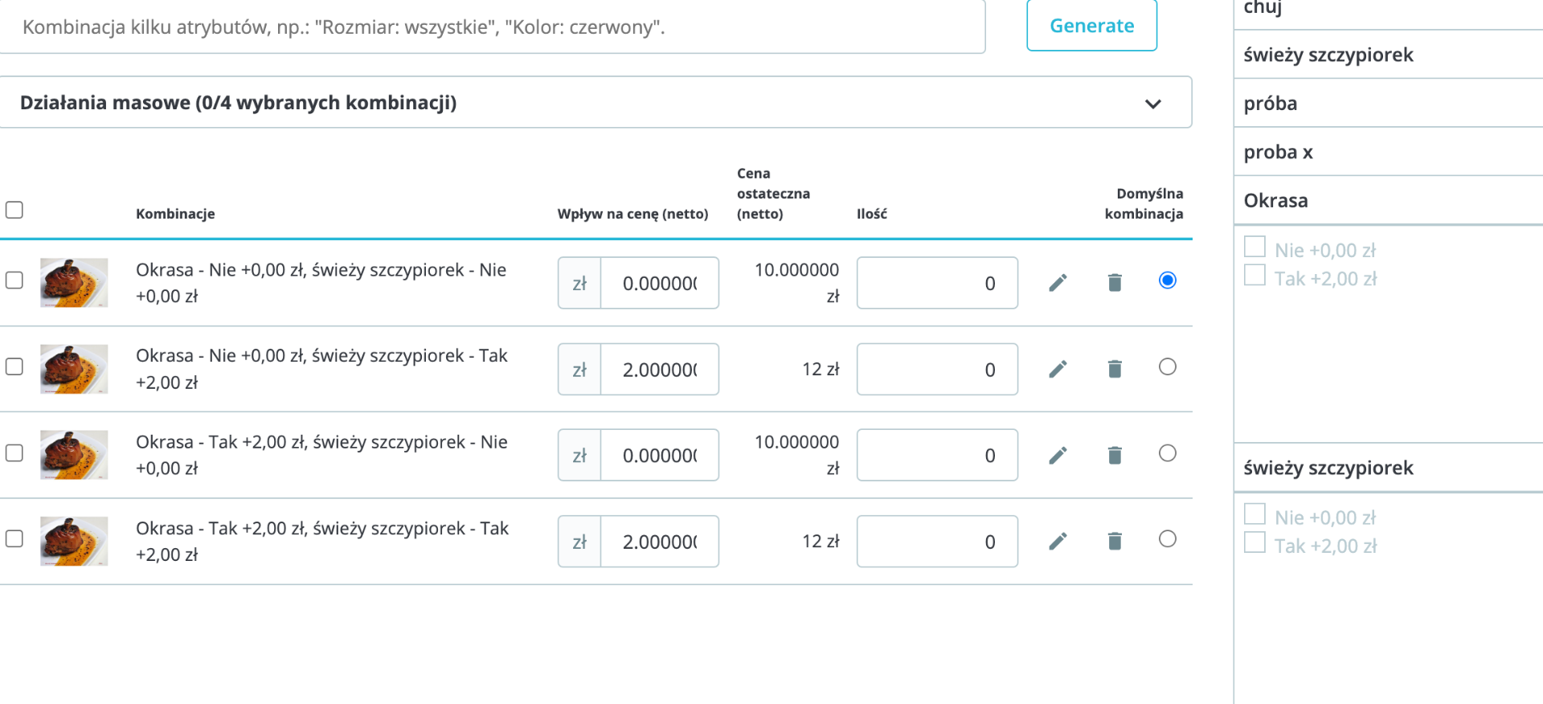Tick the select-all combinations header checkbox
Viewport: 1543px width, 704px height.
tap(14, 210)
